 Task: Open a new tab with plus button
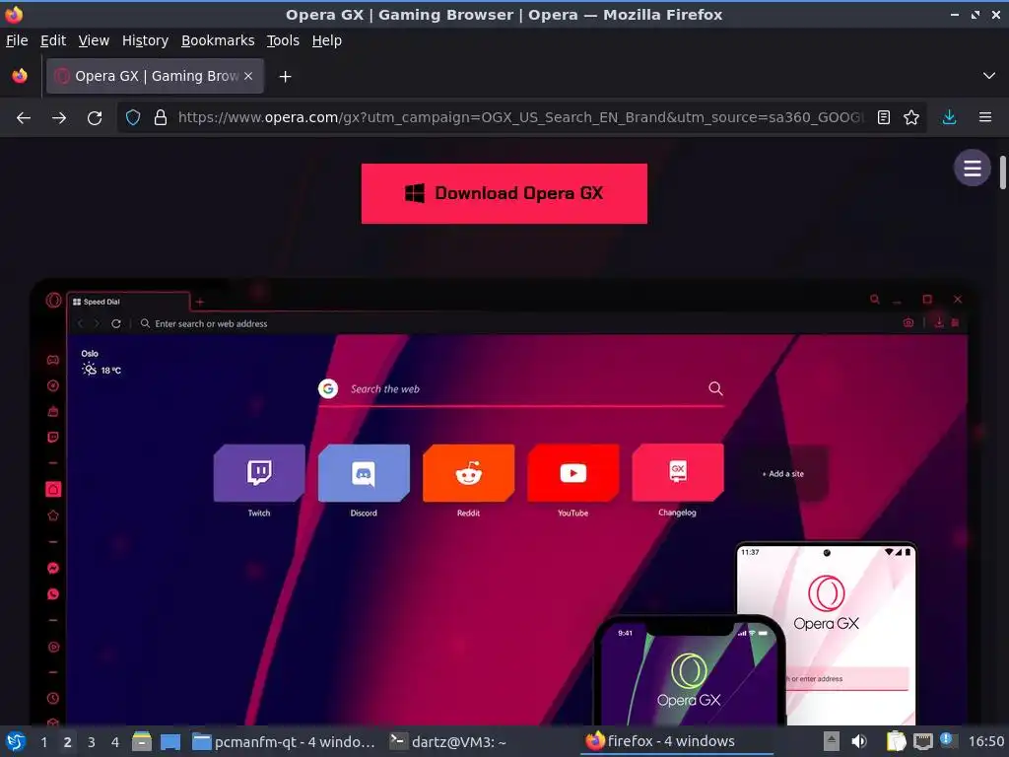pos(285,77)
